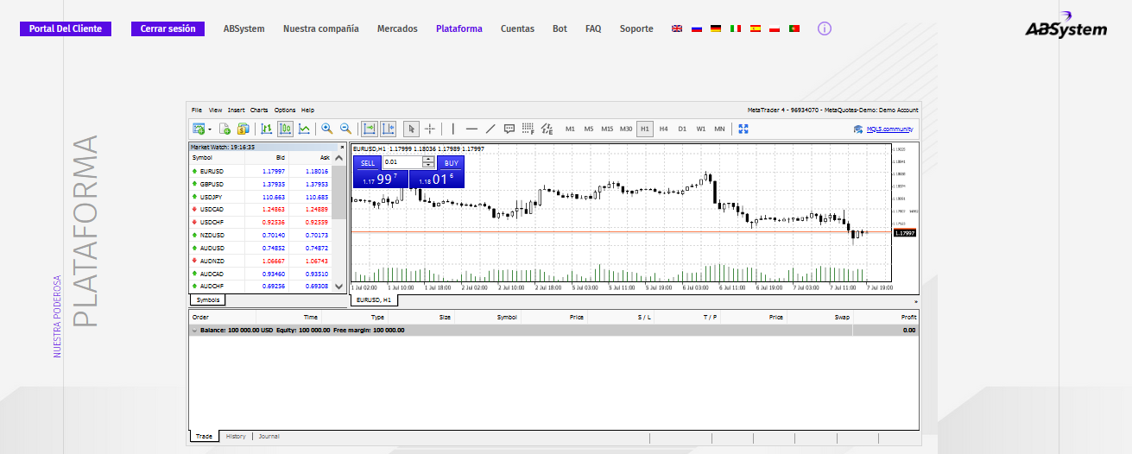Open the Mercados navigation link
Viewport: 1132px width, 454px height.
tap(397, 28)
